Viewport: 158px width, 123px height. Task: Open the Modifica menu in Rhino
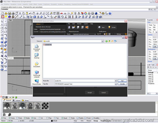pos(6,4)
